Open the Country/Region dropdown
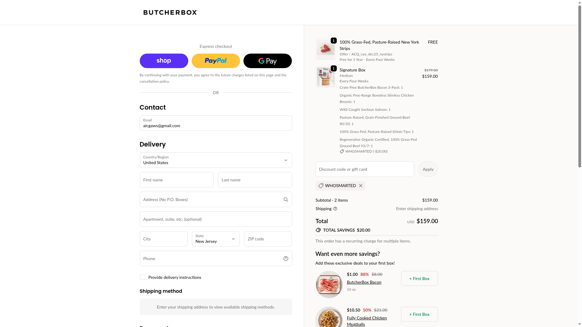The width and height of the screenshot is (582, 327). point(216,160)
